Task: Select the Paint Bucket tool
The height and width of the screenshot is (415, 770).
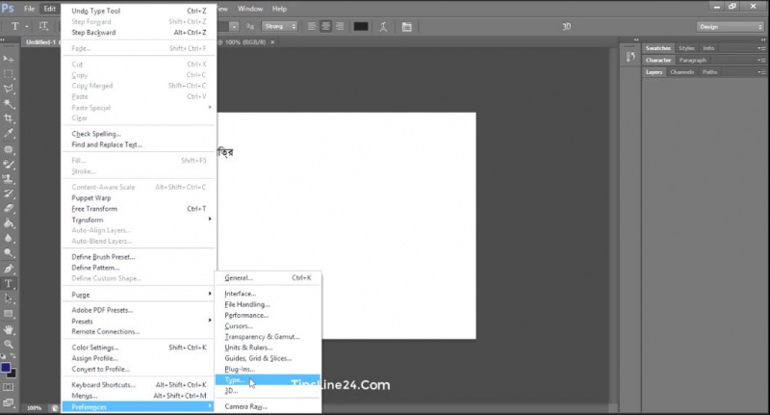Action: click(9, 223)
